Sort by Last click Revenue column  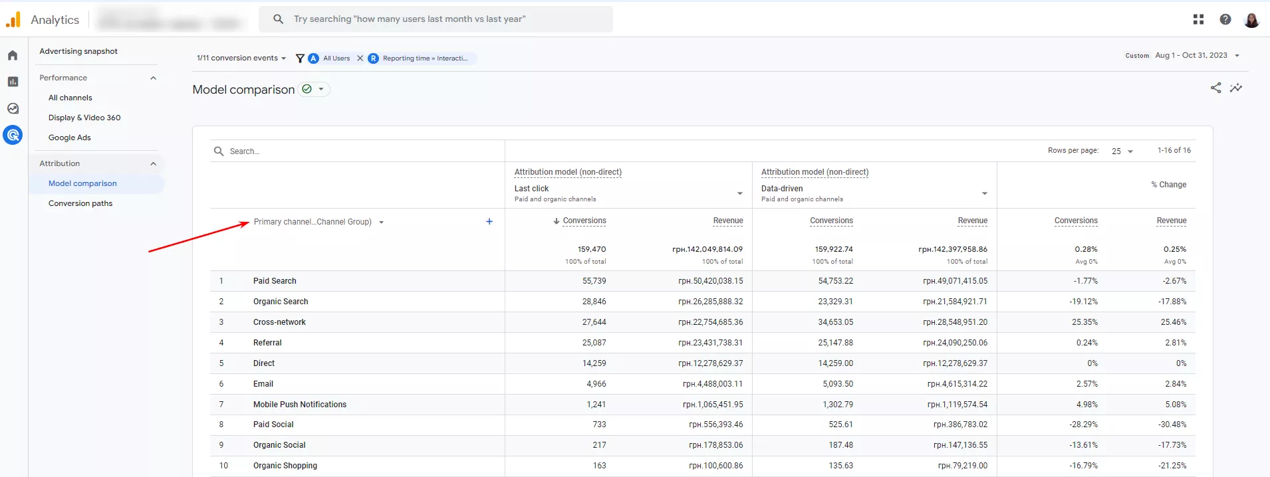pyautogui.click(x=728, y=221)
